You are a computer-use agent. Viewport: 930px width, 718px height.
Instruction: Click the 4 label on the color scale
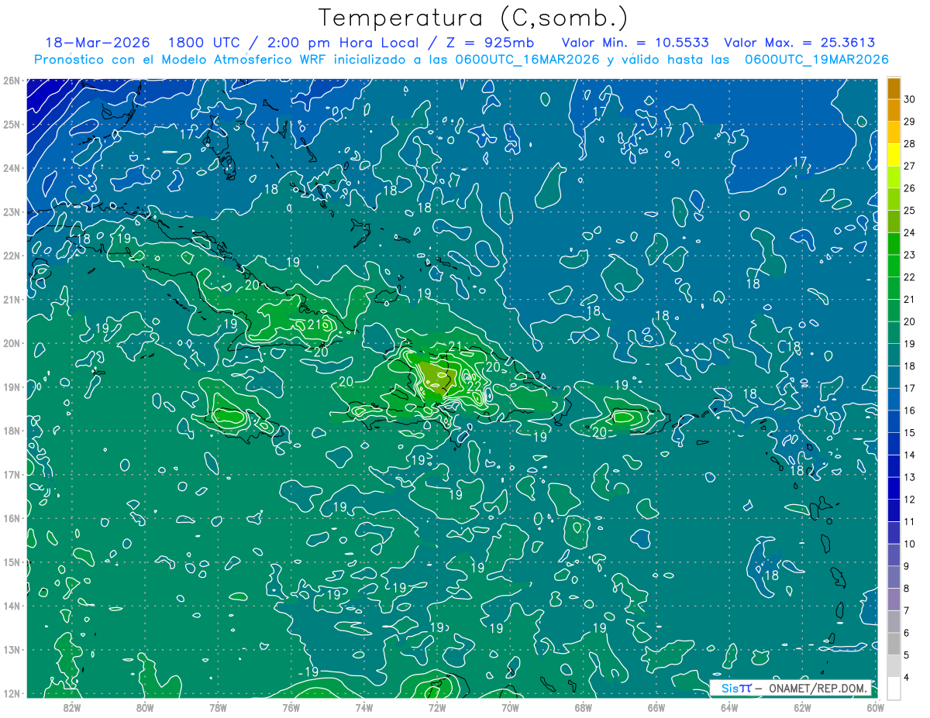coord(907,678)
